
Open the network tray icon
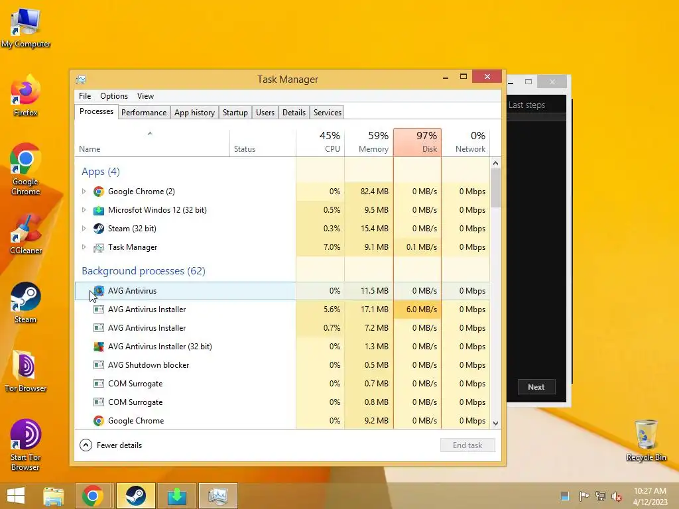(601, 496)
